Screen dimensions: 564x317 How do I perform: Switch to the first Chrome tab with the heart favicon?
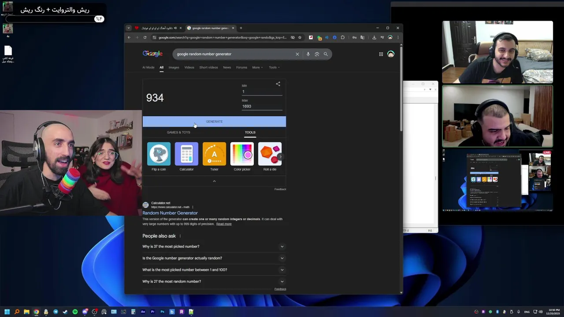point(158,28)
